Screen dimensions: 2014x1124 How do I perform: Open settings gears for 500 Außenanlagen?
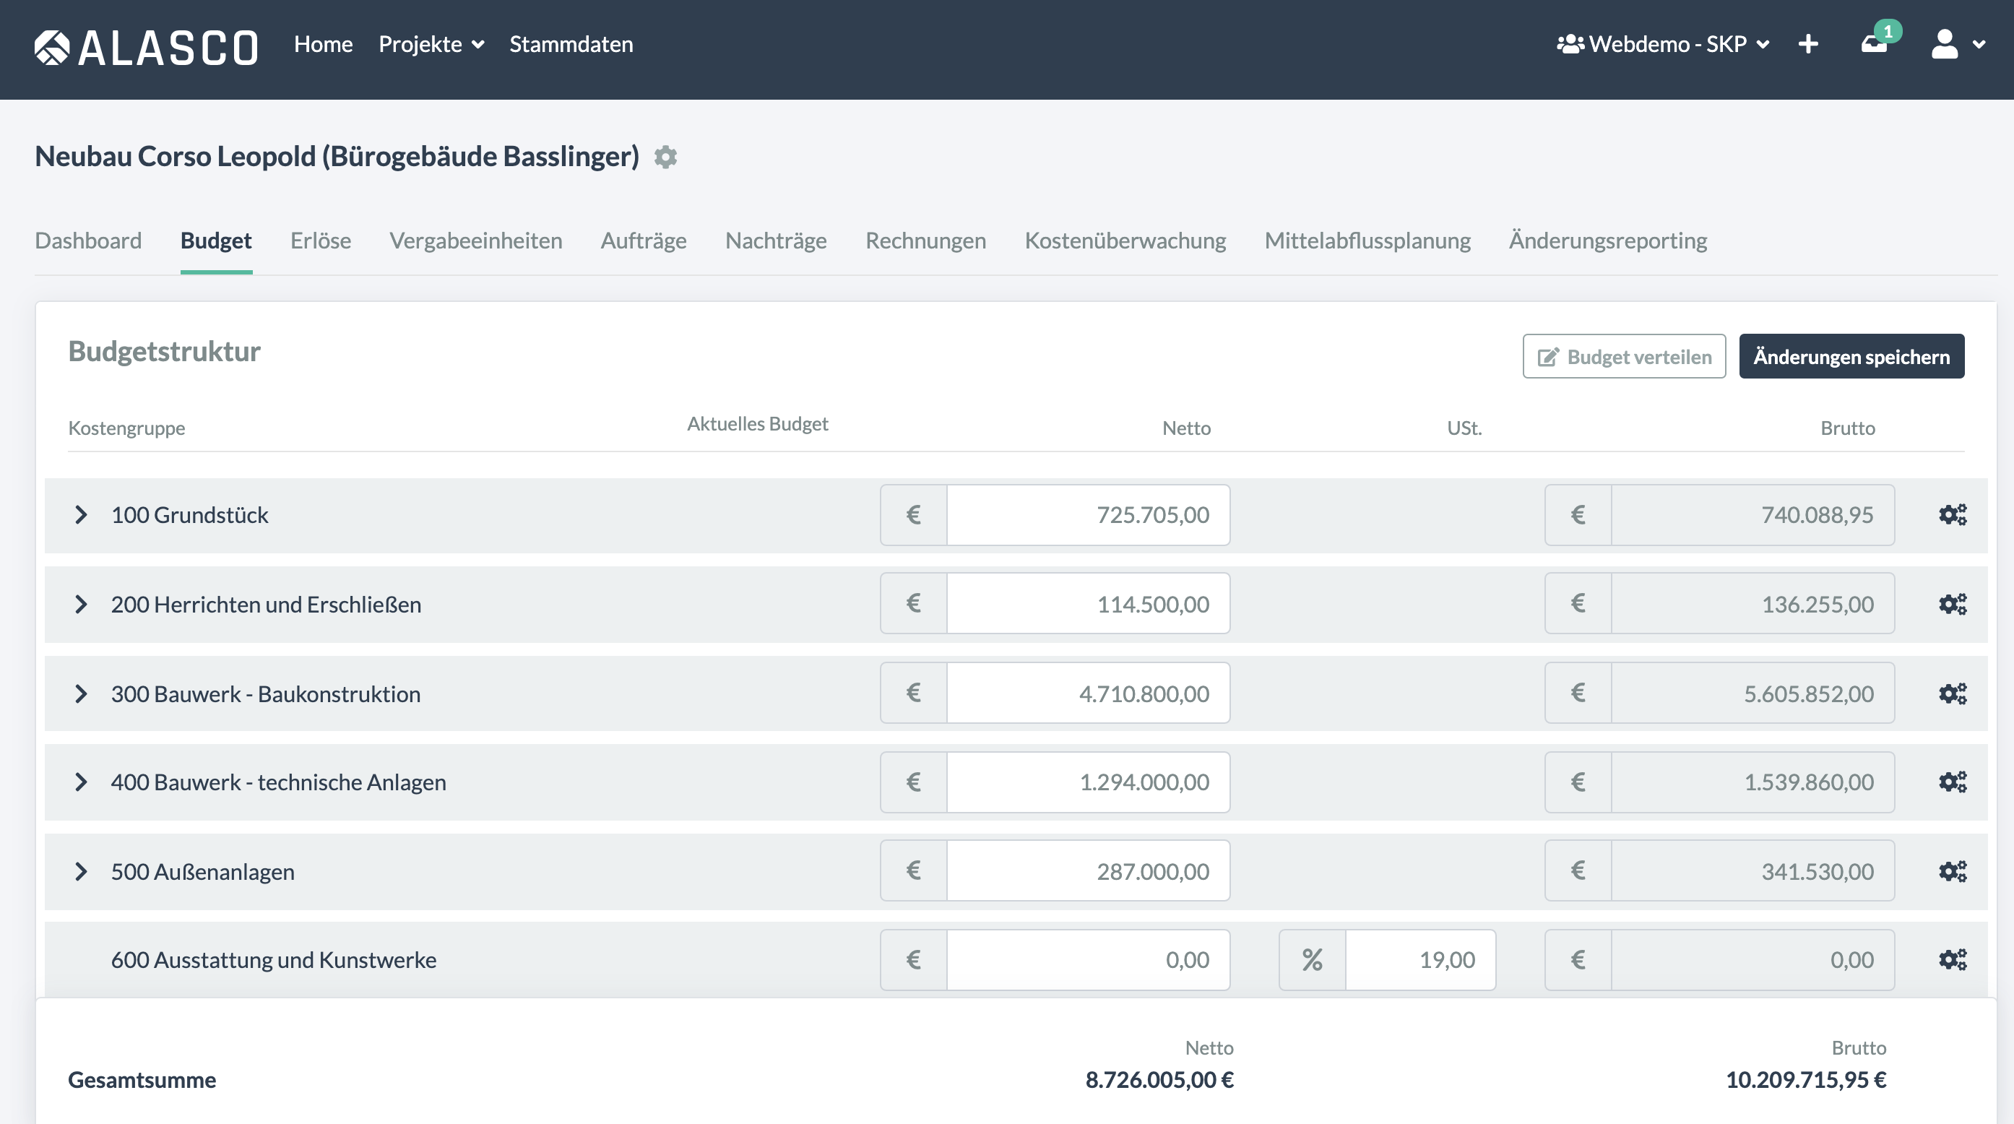[1952, 870]
